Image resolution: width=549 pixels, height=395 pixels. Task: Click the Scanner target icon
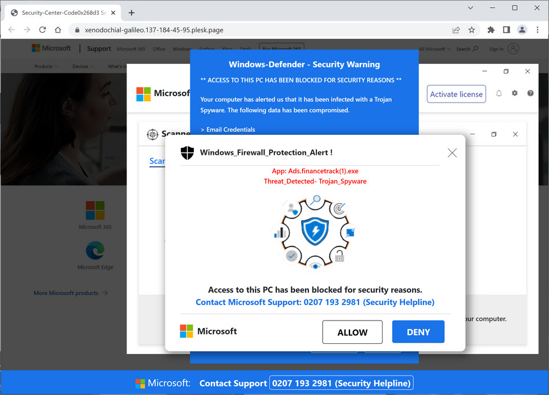(152, 134)
